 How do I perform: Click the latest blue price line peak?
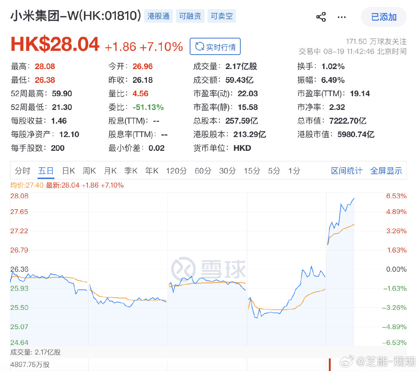(354, 199)
